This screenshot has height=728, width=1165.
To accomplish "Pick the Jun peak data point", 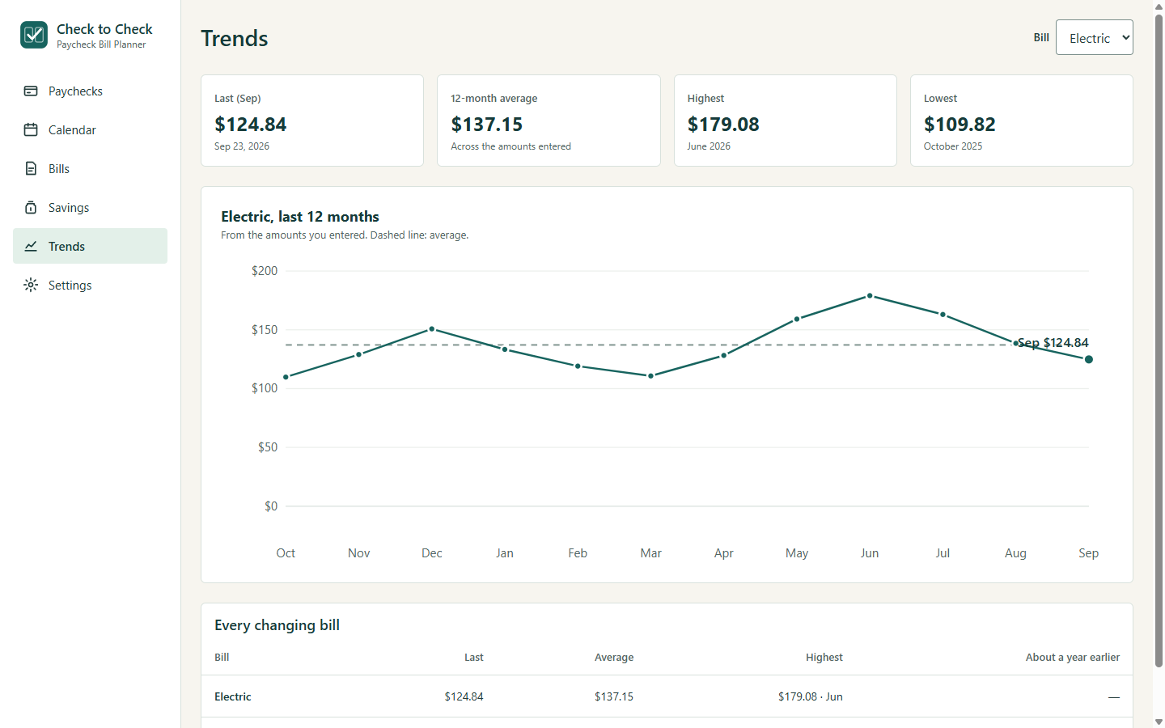I will coord(870,296).
